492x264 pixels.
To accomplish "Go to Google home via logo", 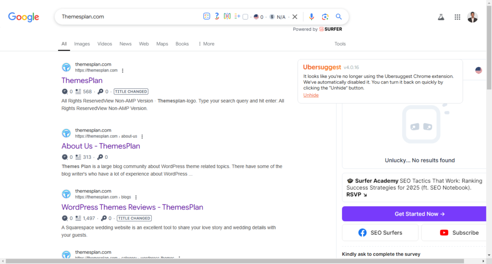I will (x=24, y=17).
